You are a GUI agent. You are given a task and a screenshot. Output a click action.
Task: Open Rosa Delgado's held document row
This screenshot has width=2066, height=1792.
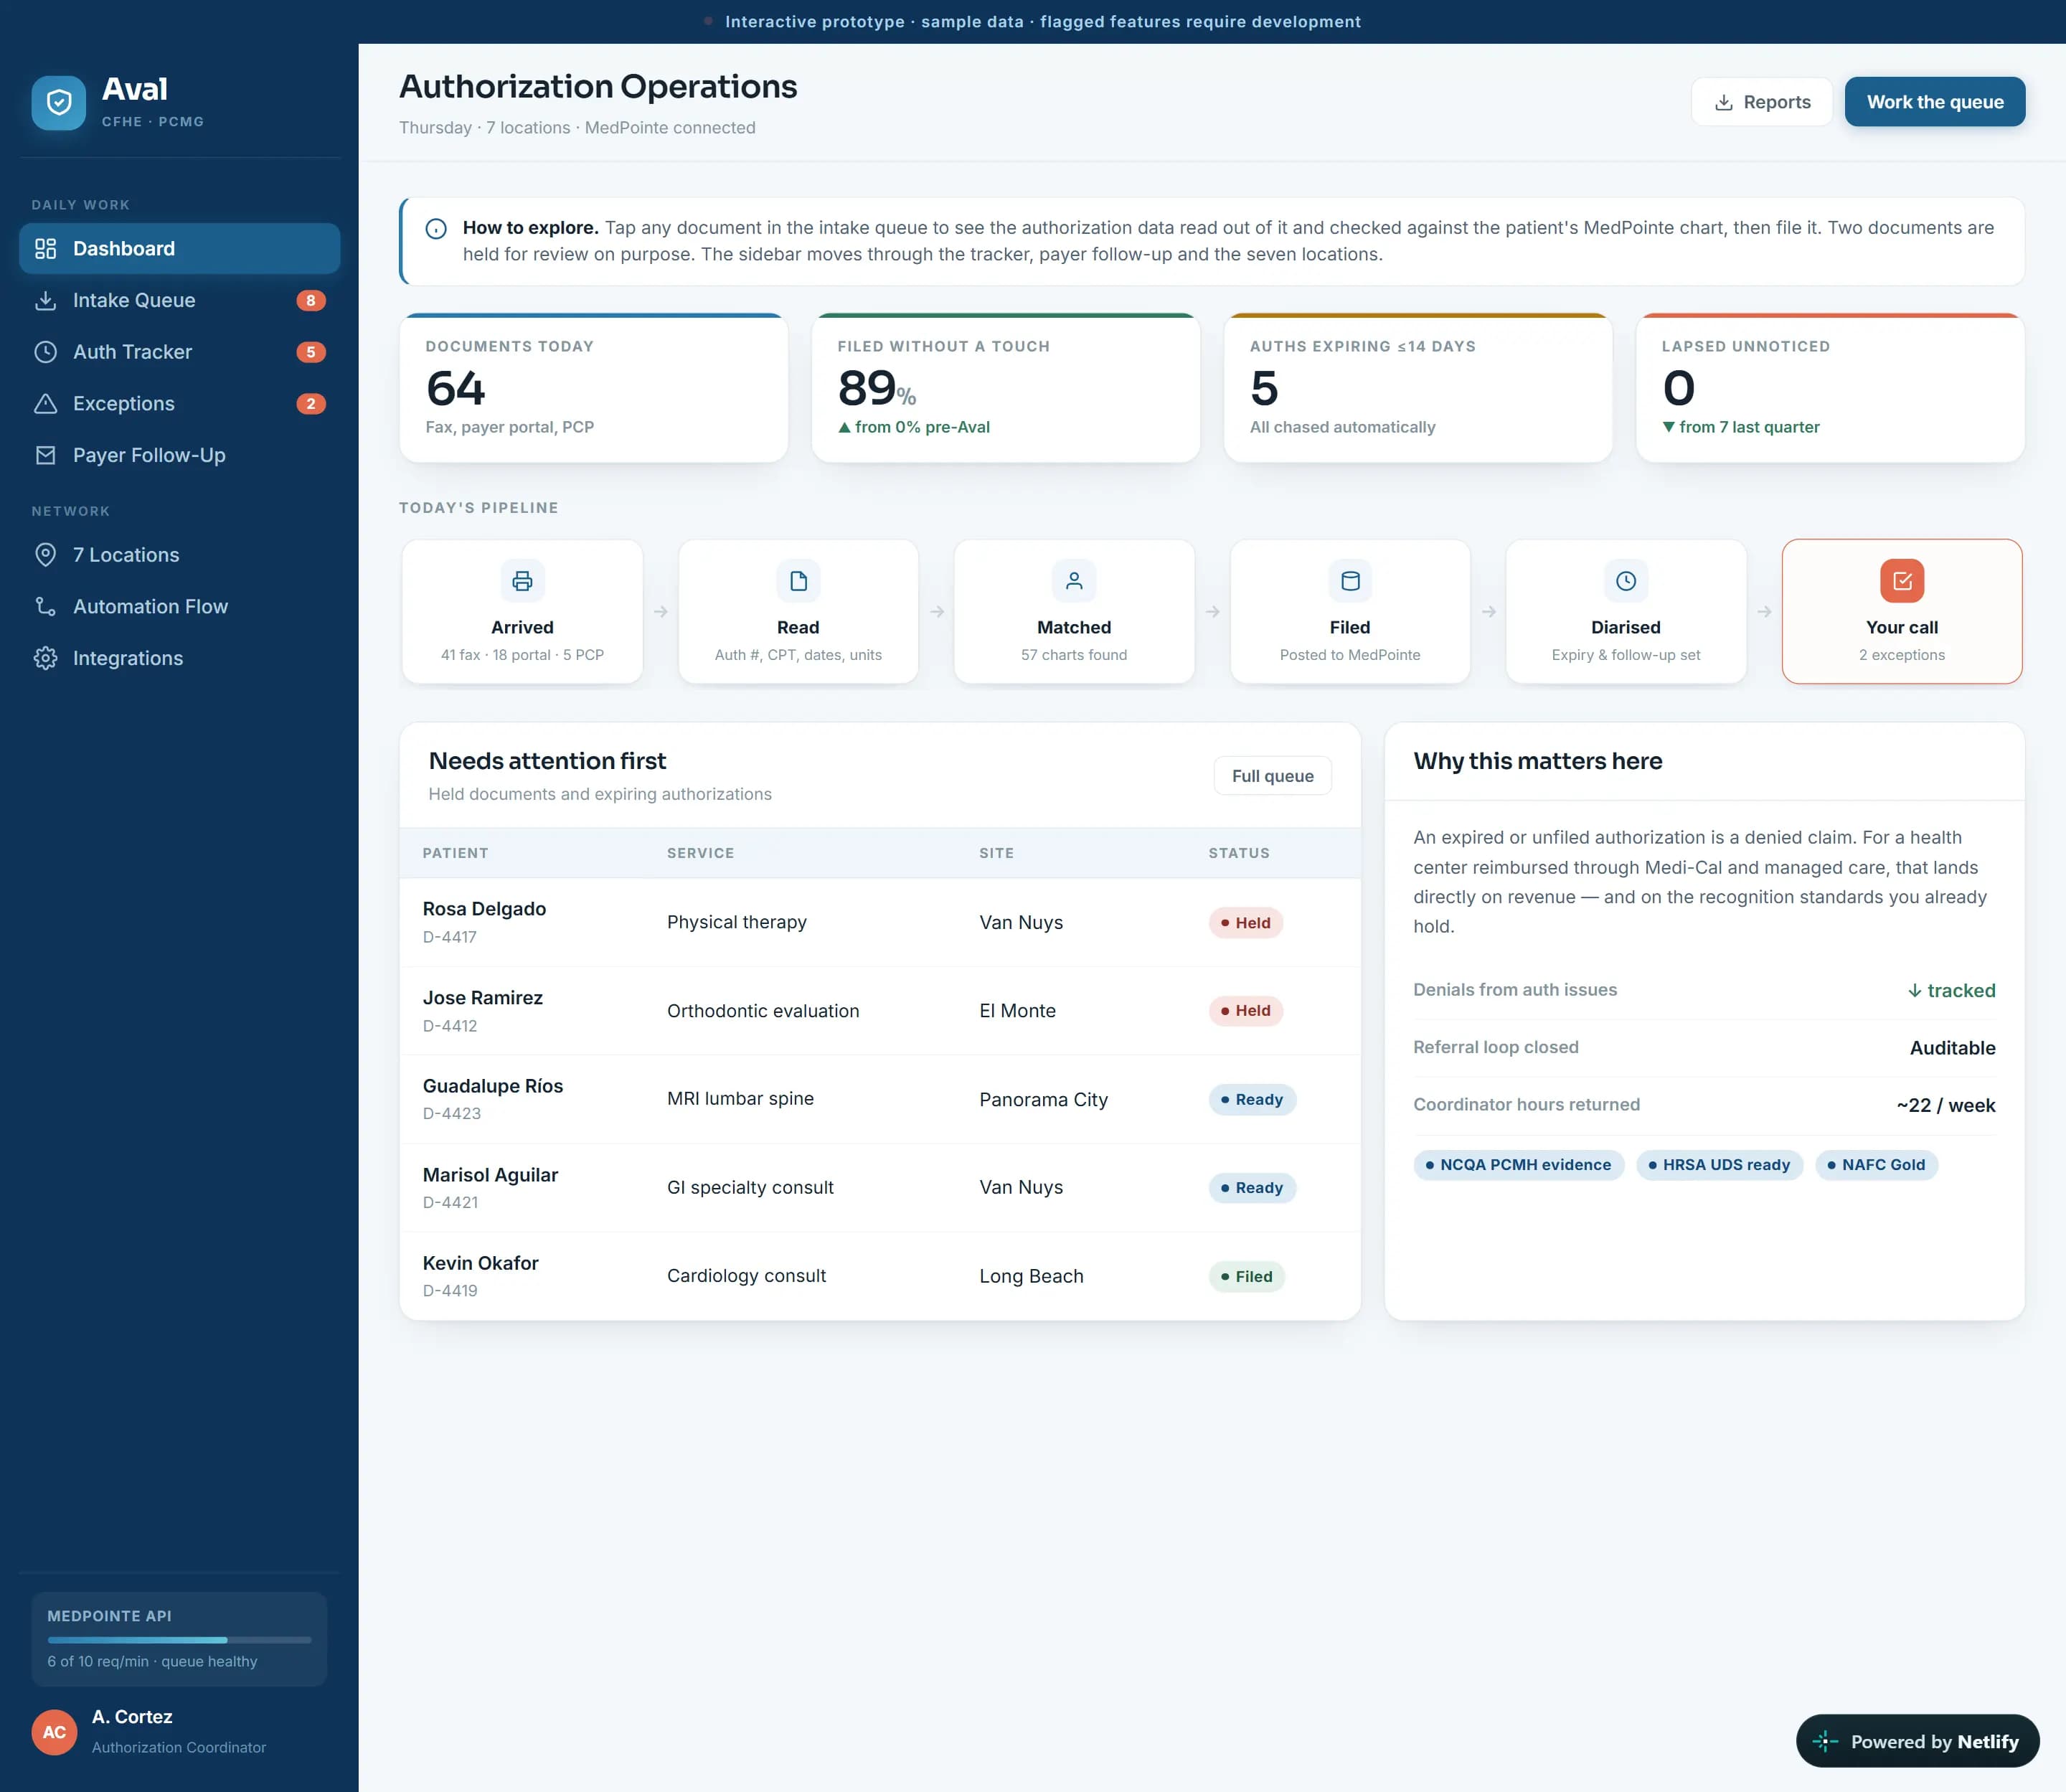tap(880, 922)
